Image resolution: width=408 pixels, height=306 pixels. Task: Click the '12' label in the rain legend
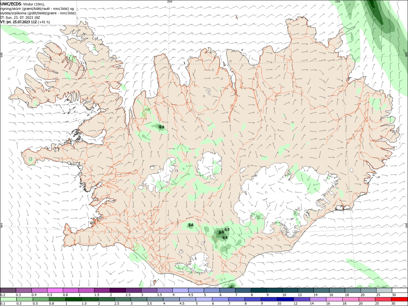(295, 304)
